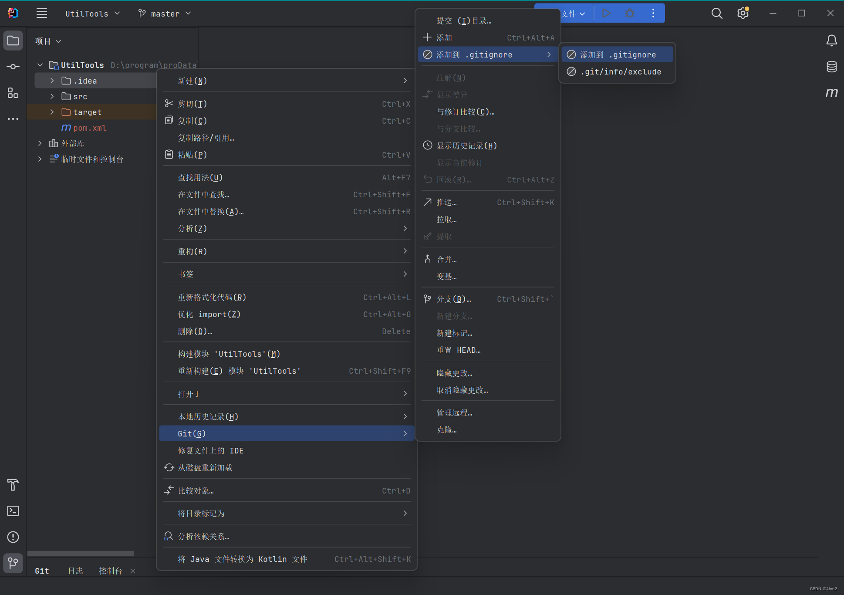Screen dimensions: 844x595
Task: Choose 添加 Ctrl+Alt+A Git option
Action: tap(488, 37)
